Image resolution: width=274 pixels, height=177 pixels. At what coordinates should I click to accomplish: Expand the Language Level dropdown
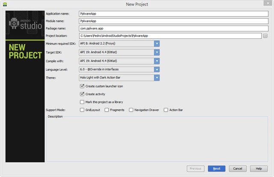click(x=157, y=69)
